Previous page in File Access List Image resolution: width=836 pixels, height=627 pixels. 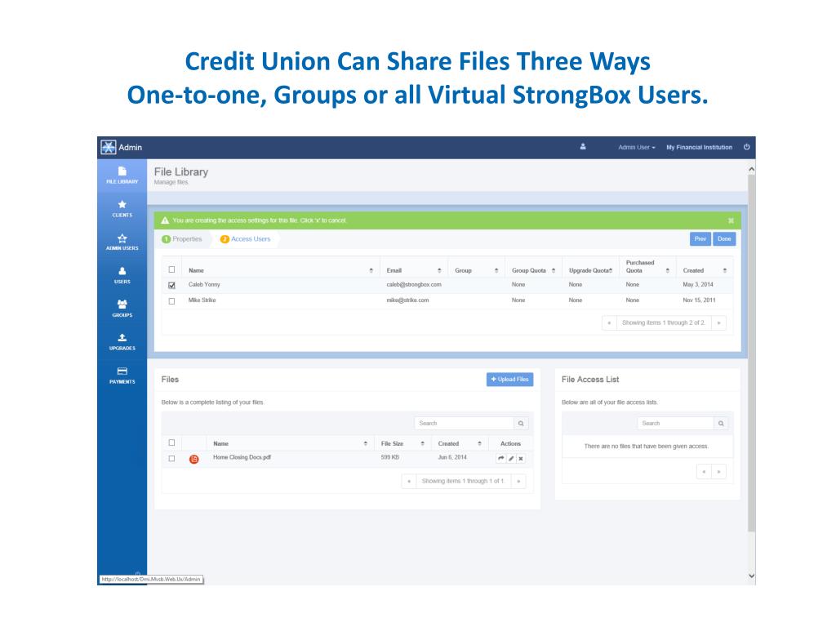click(704, 471)
